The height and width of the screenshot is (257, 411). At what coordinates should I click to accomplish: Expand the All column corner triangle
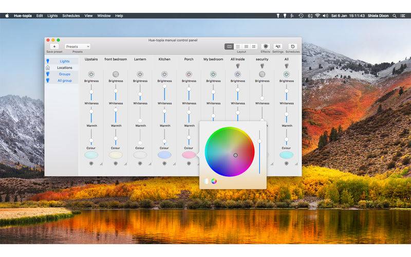pos(296,164)
